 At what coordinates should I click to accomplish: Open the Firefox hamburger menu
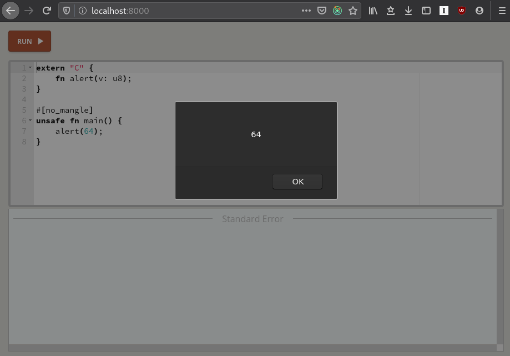point(502,11)
